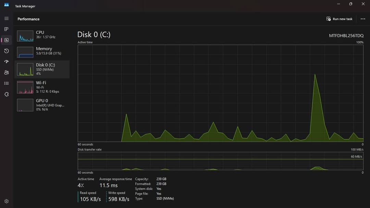Click the 105 KB/s read speed value
Image resolution: width=370 pixels, height=208 pixels.
90,199
